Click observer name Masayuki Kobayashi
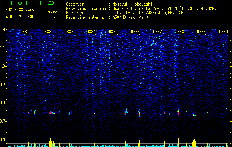 132,4
